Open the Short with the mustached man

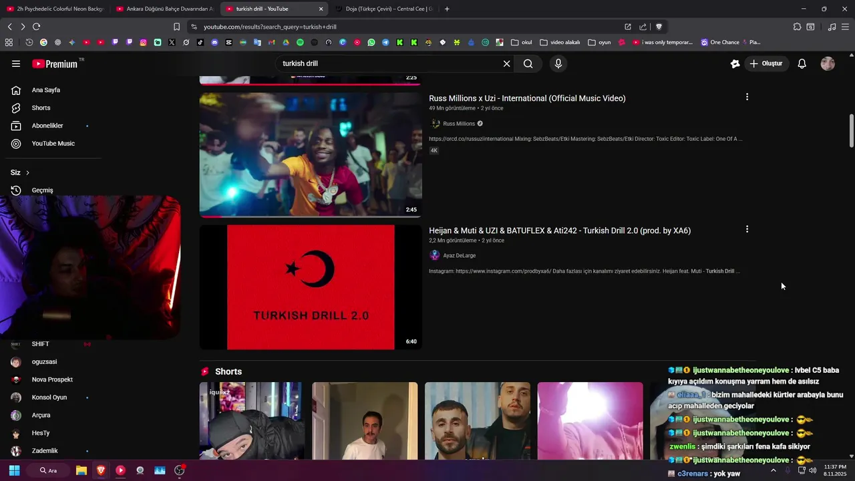365,421
